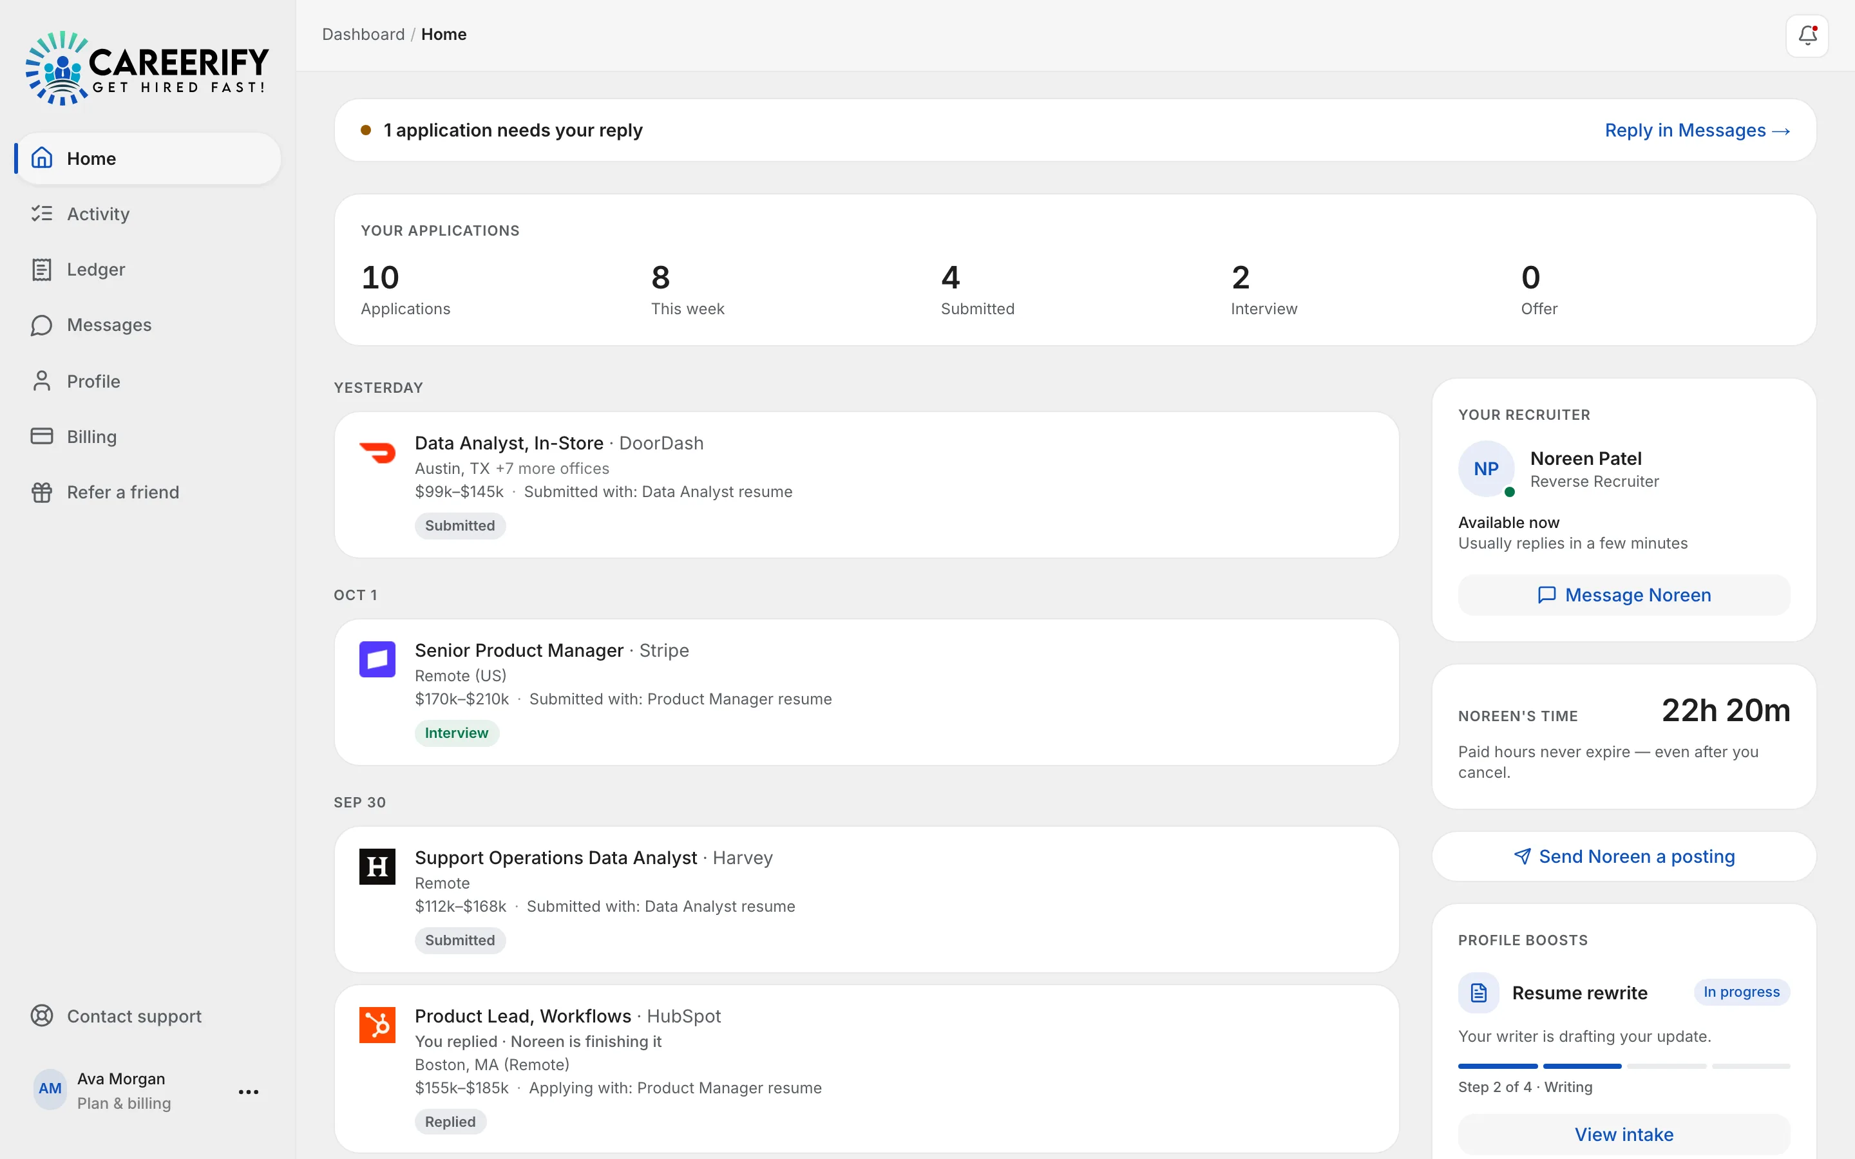
Task: Click the Profile person icon
Action: pos(42,381)
